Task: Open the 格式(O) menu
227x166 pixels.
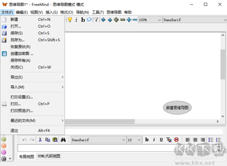Action: (67, 12)
